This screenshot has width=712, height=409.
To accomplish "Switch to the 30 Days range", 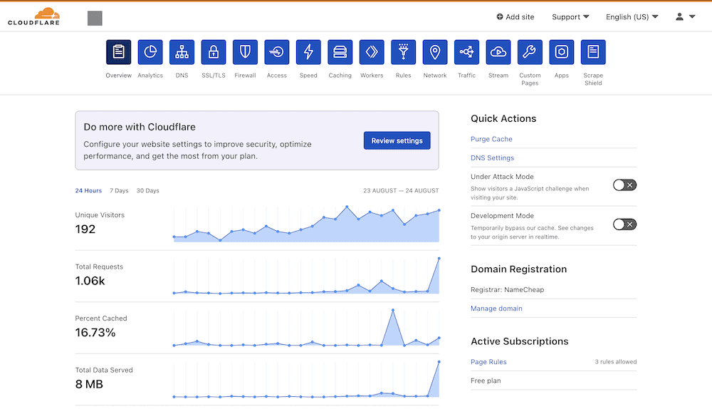I will [147, 190].
